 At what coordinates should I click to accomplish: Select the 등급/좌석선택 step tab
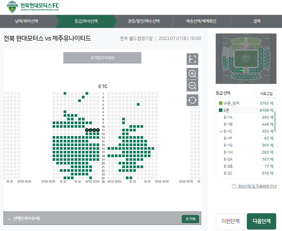pos(86,21)
